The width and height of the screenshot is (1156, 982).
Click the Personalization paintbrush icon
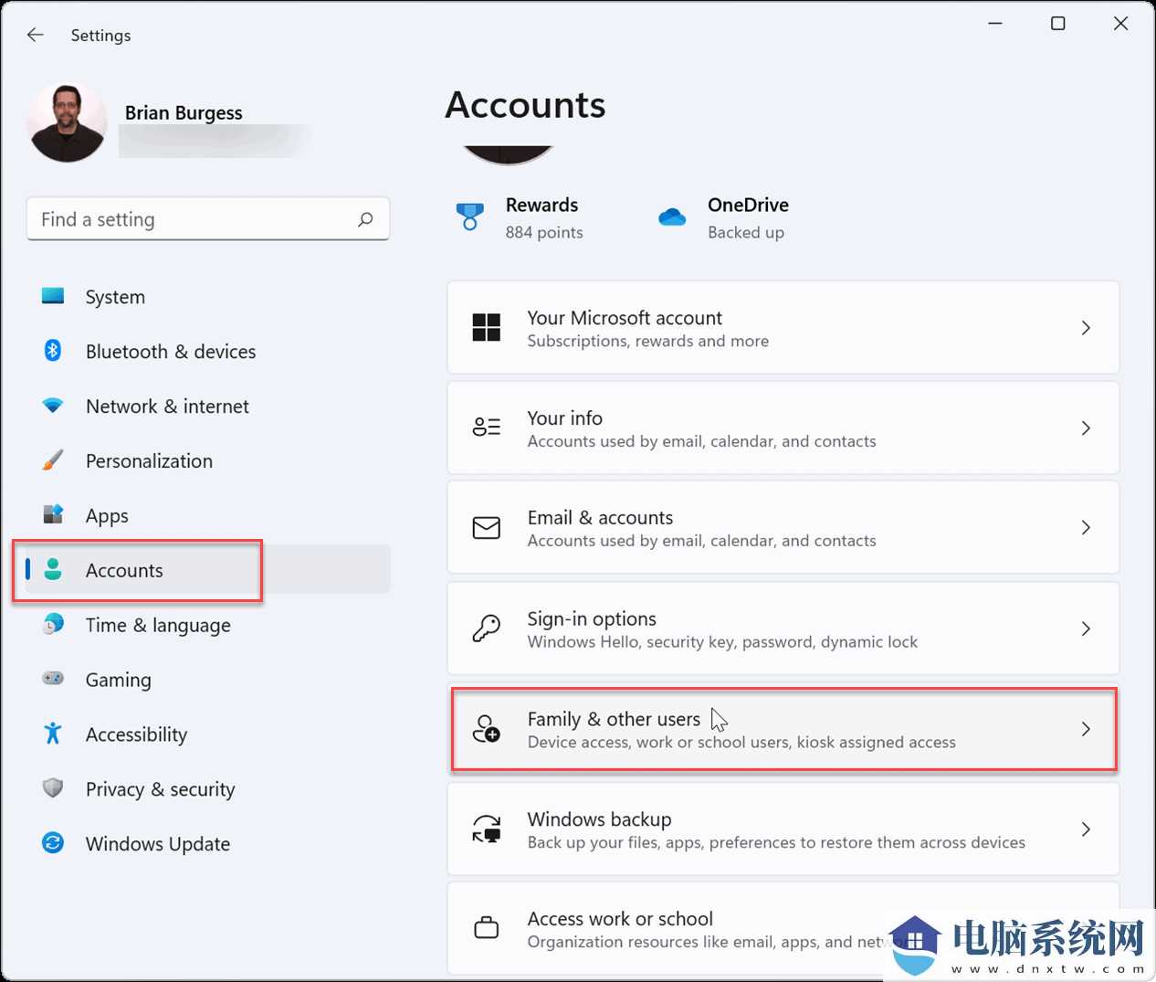pyautogui.click(x=53, y=460)
